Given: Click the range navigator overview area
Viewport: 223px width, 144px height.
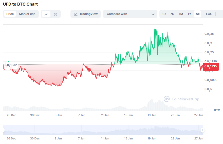Looking at the screenshot, I should pyautogui.click(x=103, y=130).
